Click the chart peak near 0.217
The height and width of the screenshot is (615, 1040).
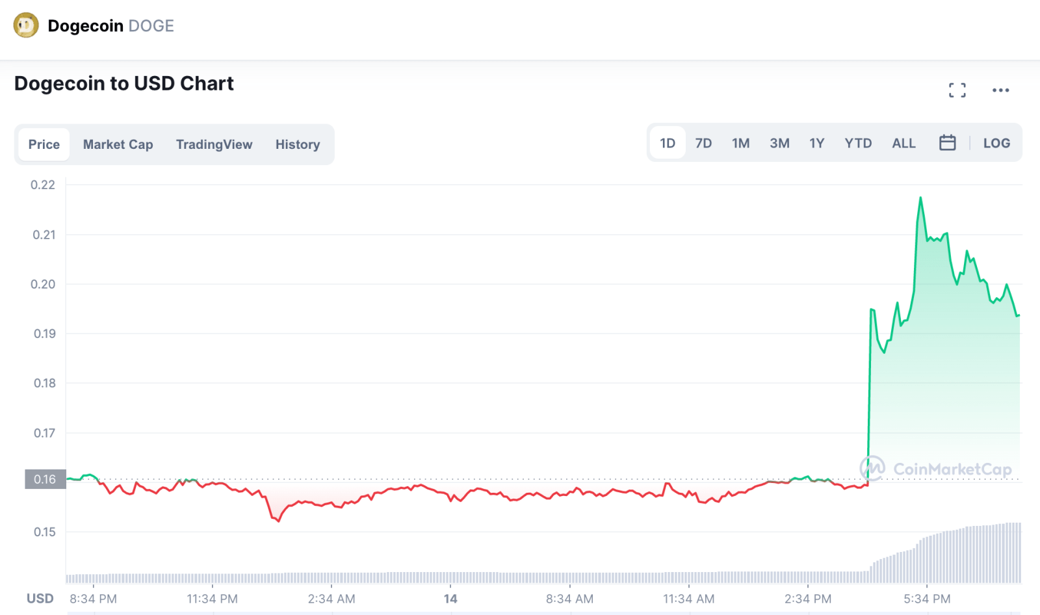click(x=920, y=198)
